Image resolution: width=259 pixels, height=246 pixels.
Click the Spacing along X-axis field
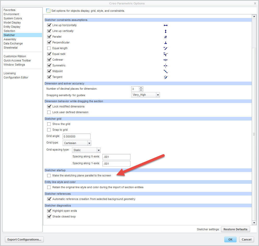(x=116, y=157)
